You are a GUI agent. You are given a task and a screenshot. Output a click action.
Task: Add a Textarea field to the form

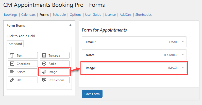click(55, 55)
